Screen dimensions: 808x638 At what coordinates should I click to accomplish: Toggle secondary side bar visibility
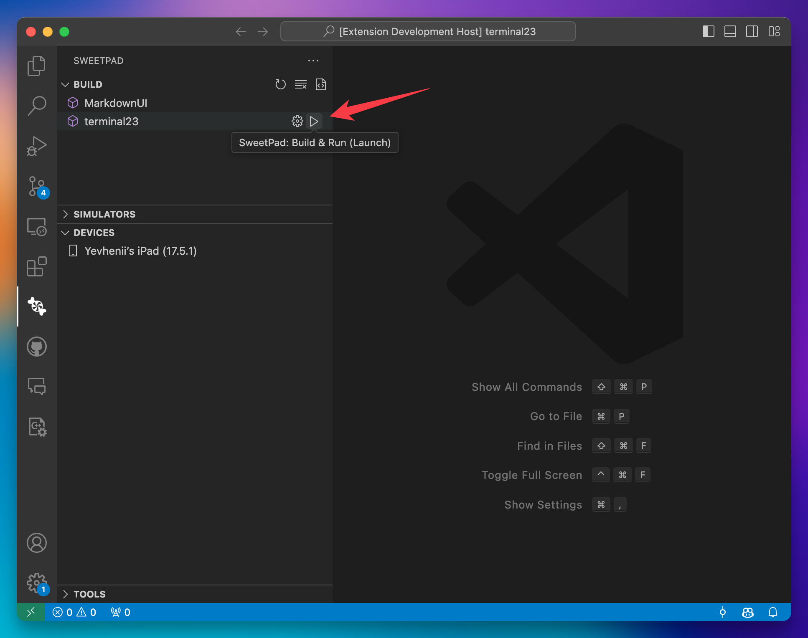click(x=752, y=32)
